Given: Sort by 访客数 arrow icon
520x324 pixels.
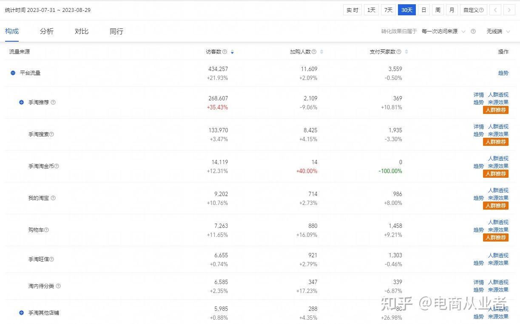Looking at the screenshot, I should [x=232, y=52].
